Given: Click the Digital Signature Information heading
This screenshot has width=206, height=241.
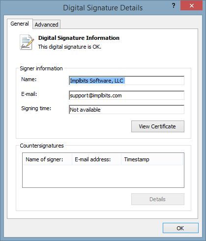Looking at the screenshot, I should (x=79, y=38).
